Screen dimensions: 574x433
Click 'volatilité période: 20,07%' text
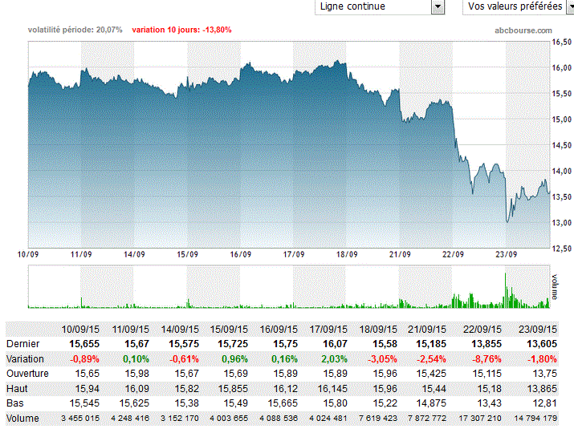click(75, 30)
